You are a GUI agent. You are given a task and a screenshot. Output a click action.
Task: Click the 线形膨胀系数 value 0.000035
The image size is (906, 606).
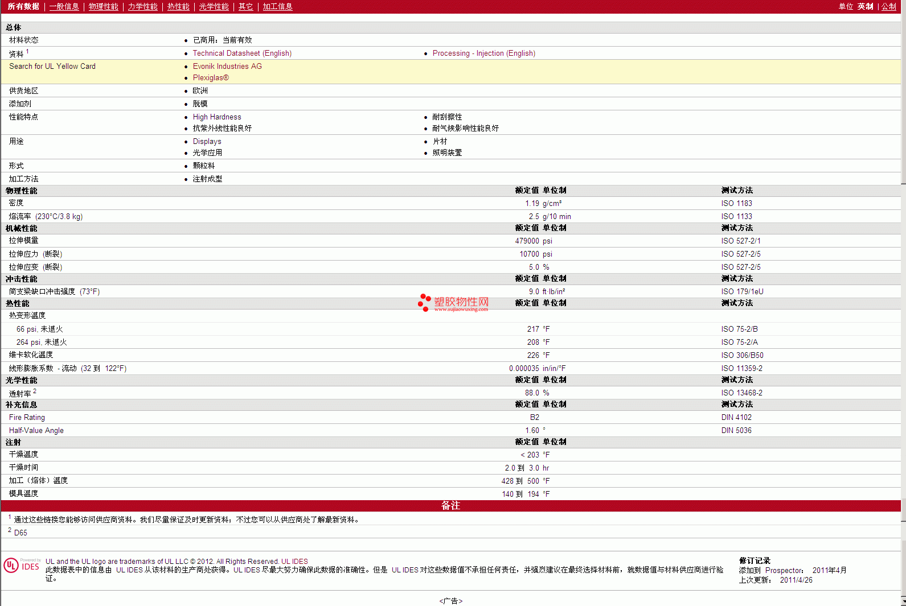524,368
